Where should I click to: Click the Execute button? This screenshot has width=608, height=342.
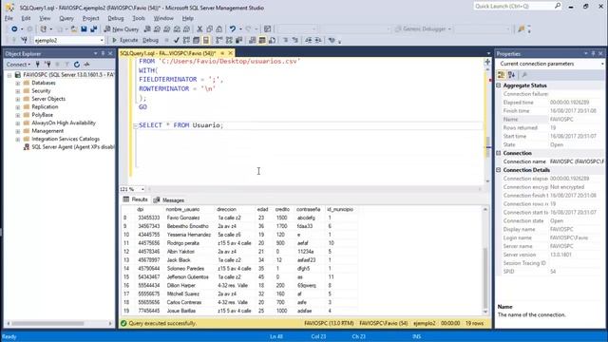pos(124,40)
